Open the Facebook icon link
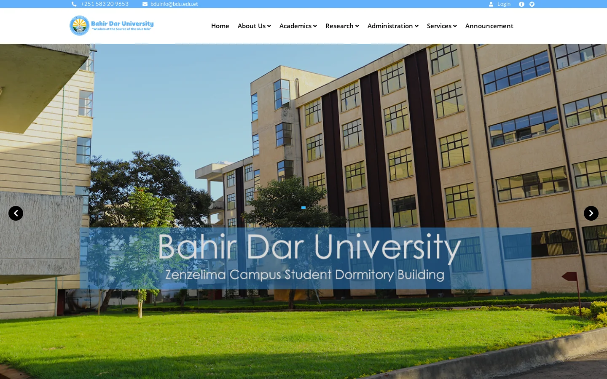Image resolution: width=607 pixels, height=379 pixels. pyautogui.click(x=521, y=4)
